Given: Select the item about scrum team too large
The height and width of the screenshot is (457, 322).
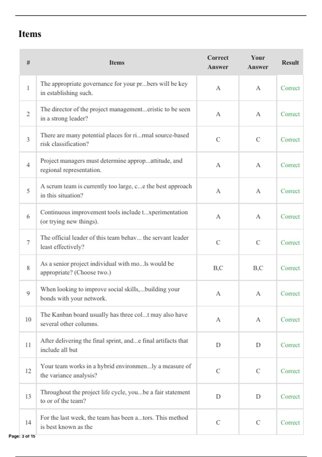Looking at the screenshot, I should 116,191.
